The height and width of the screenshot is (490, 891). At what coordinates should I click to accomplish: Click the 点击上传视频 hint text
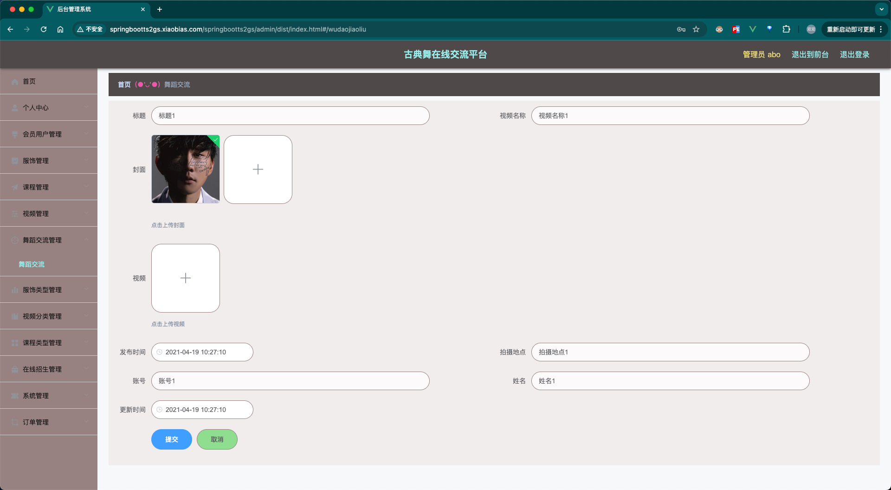click(168, 324)
